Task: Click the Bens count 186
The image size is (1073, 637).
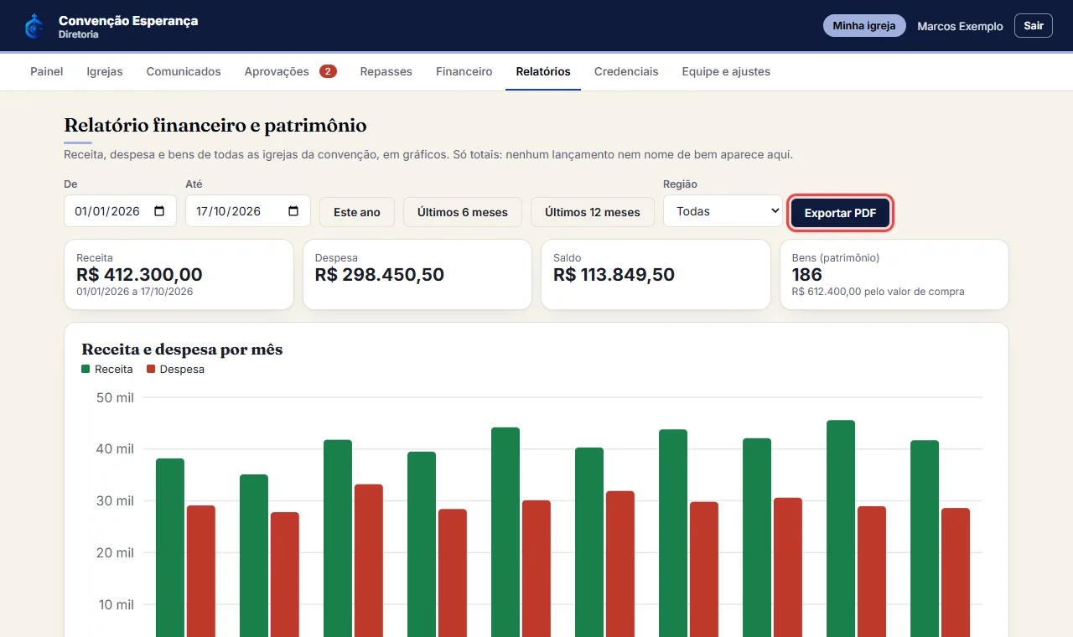Action: pyautogui.click(x=807, y=274)
